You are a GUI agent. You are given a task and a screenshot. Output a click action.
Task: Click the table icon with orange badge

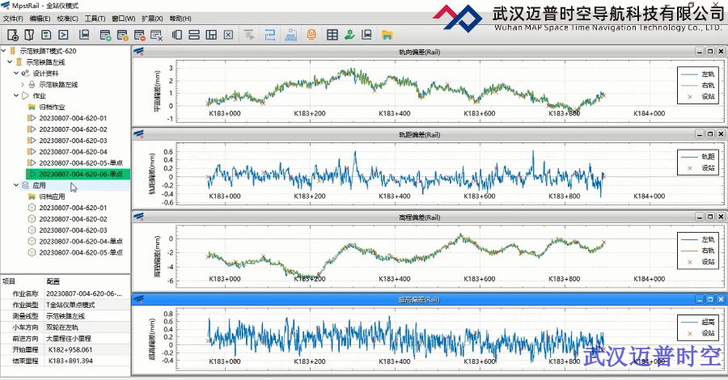(x=123, y=35)
